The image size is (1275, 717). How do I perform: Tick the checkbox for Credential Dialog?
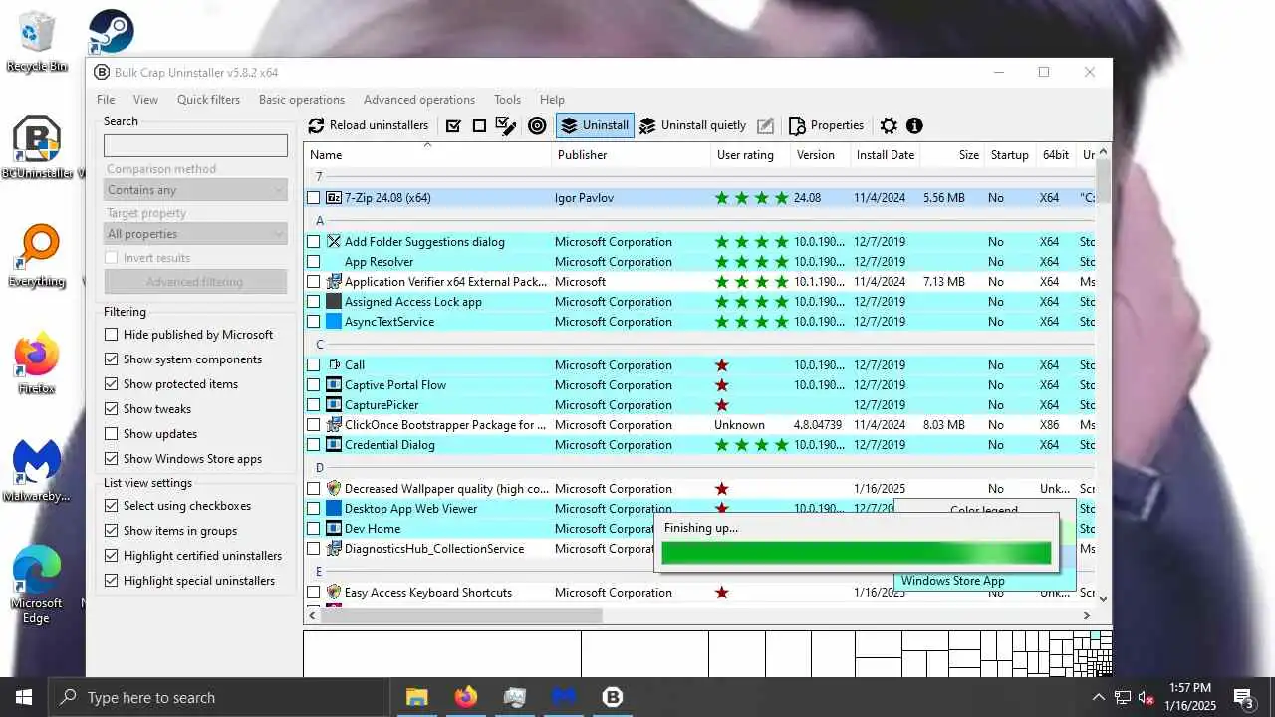point(313,445)
